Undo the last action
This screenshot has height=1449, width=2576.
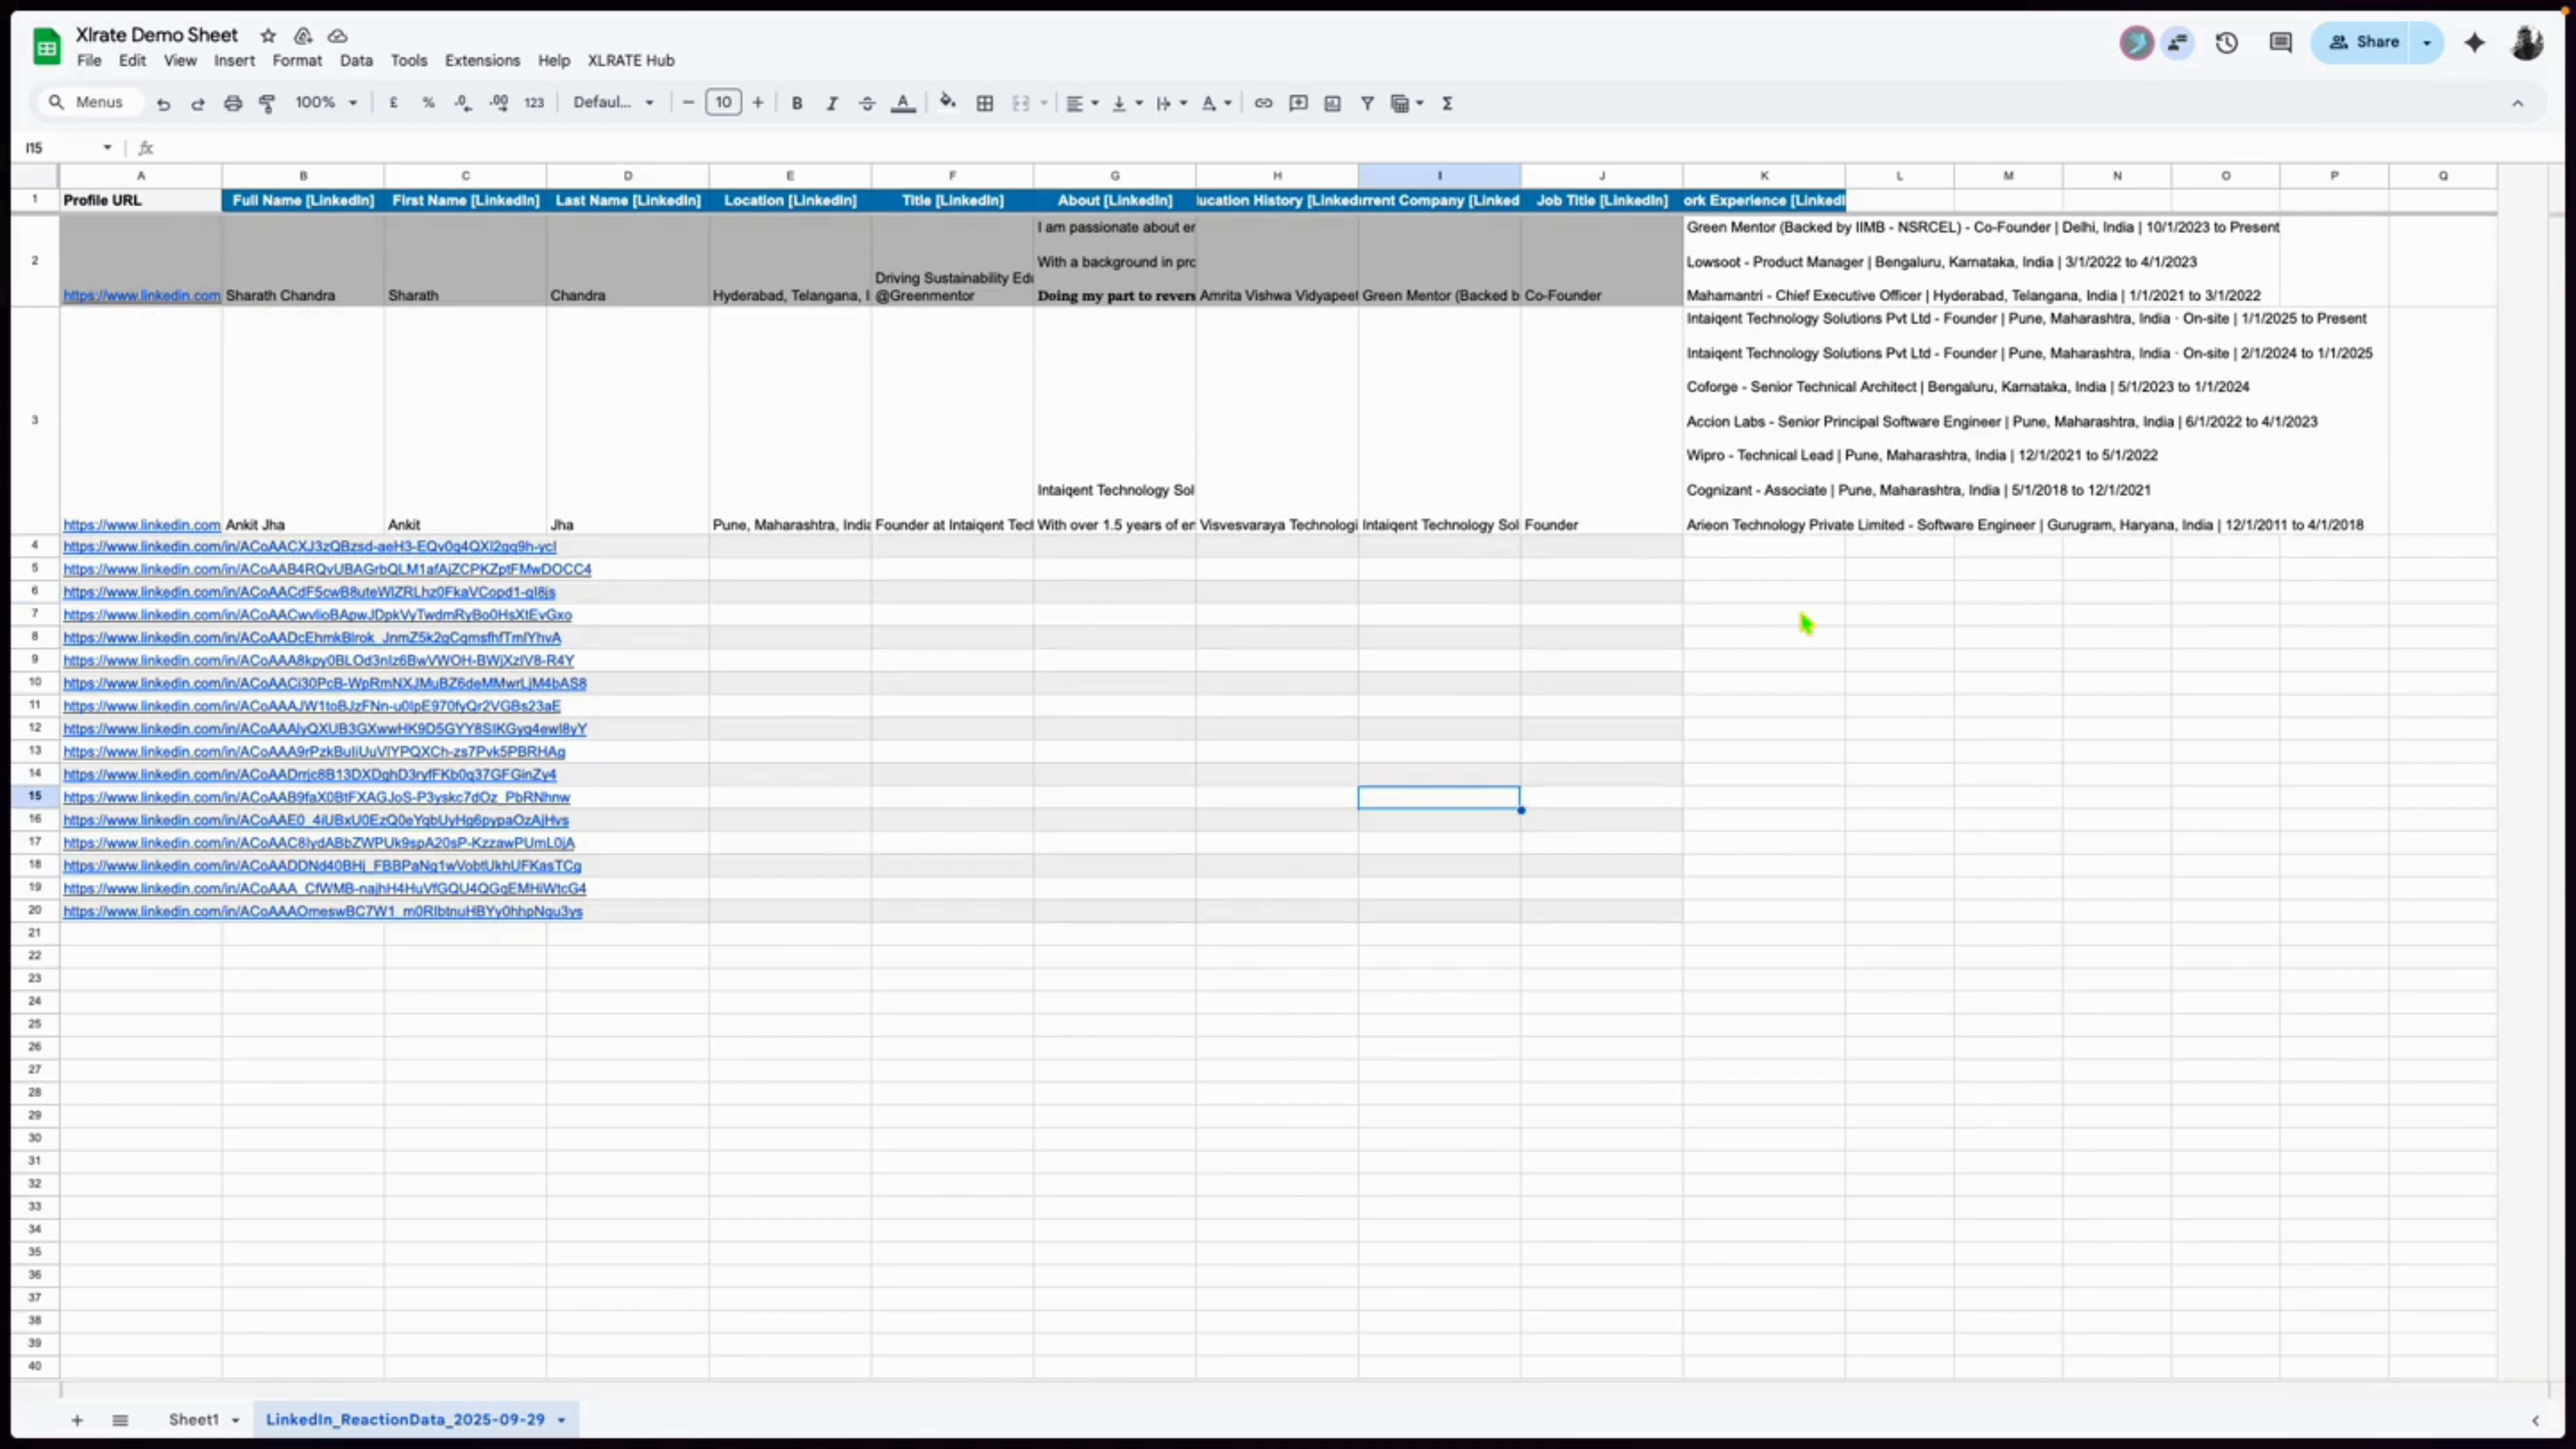coord(164,103)
